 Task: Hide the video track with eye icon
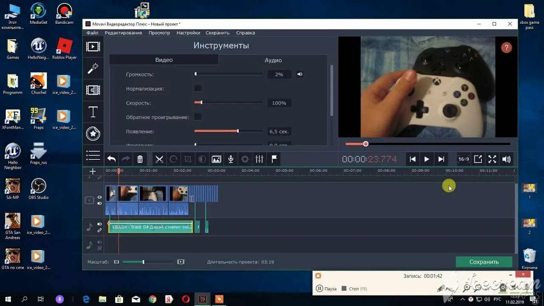point(99,197)
